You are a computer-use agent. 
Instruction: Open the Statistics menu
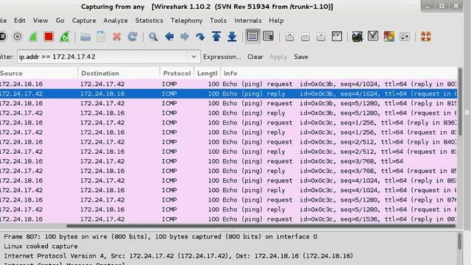[149, 21]
